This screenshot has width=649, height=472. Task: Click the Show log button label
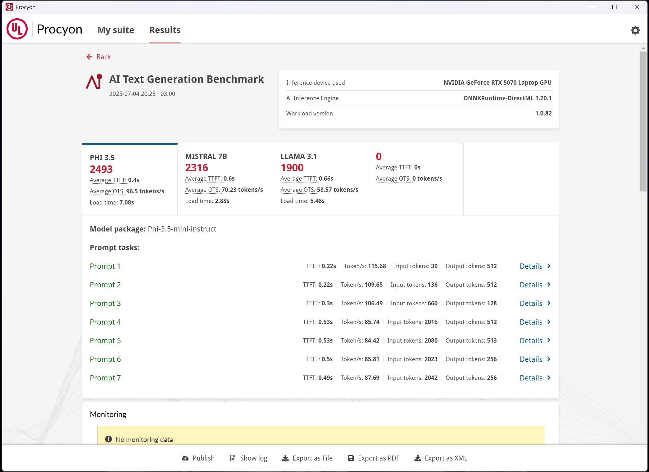click(253, 458)
